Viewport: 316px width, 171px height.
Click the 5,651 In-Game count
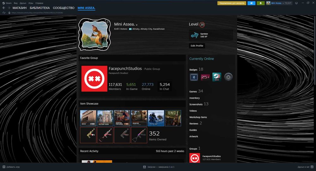click(132, 86)
